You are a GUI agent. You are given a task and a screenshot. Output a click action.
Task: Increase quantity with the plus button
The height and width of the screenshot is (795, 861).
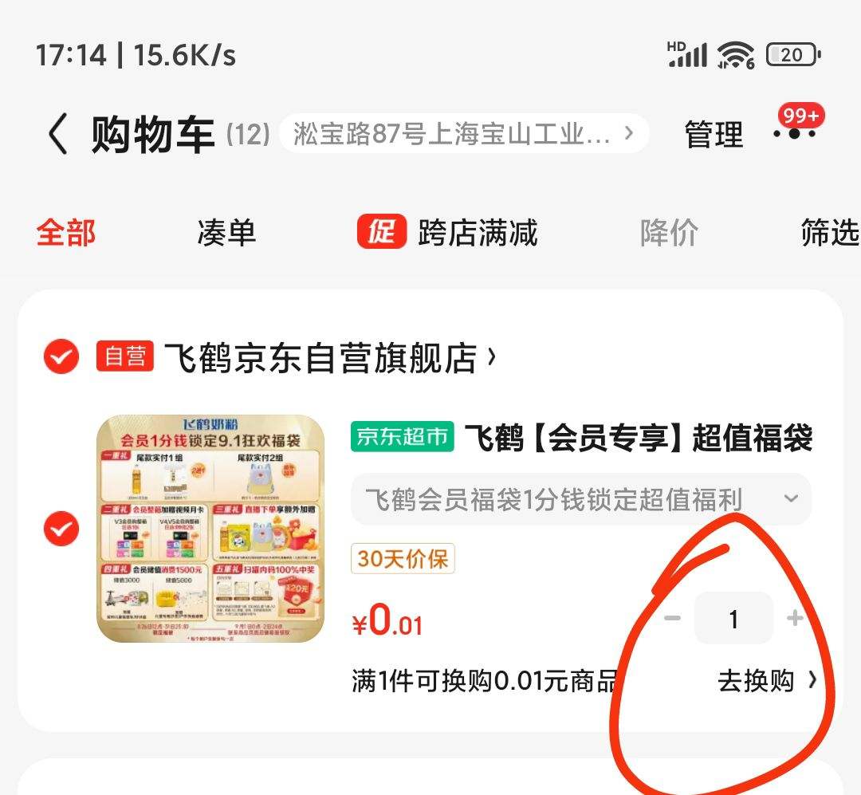pos(795,619)
